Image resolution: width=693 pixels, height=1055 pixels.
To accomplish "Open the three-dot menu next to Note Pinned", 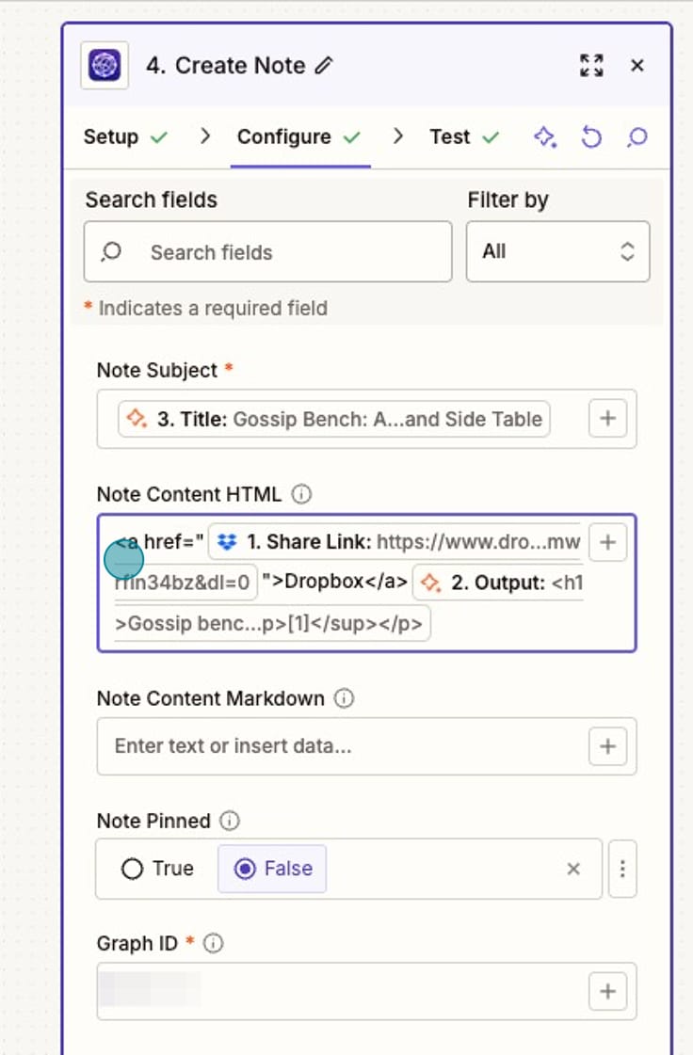I will (622, 869).
